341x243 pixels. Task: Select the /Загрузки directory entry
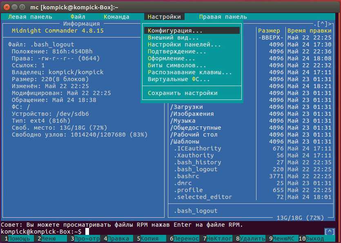point(186,107)
